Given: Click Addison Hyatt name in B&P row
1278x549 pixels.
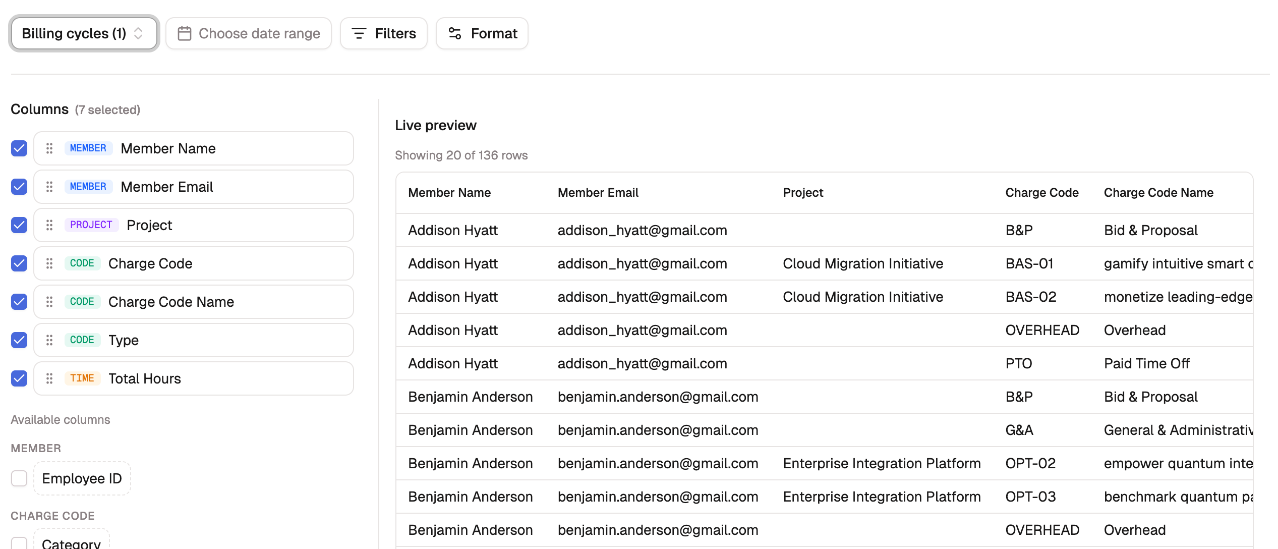Looking at the screenshot, I should [x=453, y=230].
